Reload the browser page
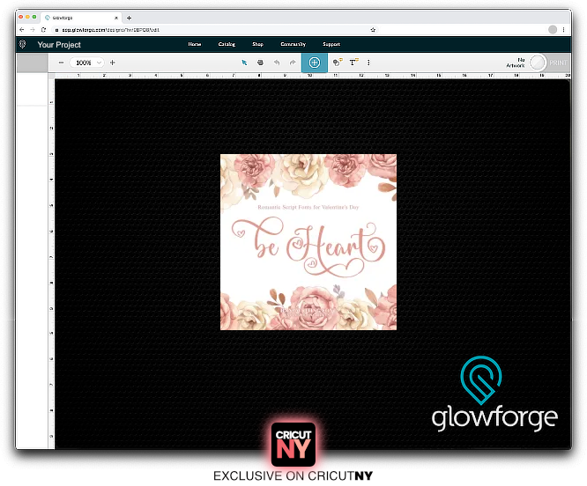This screenshot has height=486, width=587. click(44, 30)
